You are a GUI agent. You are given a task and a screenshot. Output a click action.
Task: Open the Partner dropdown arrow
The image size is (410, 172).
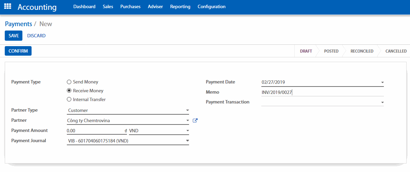point(187,120)
